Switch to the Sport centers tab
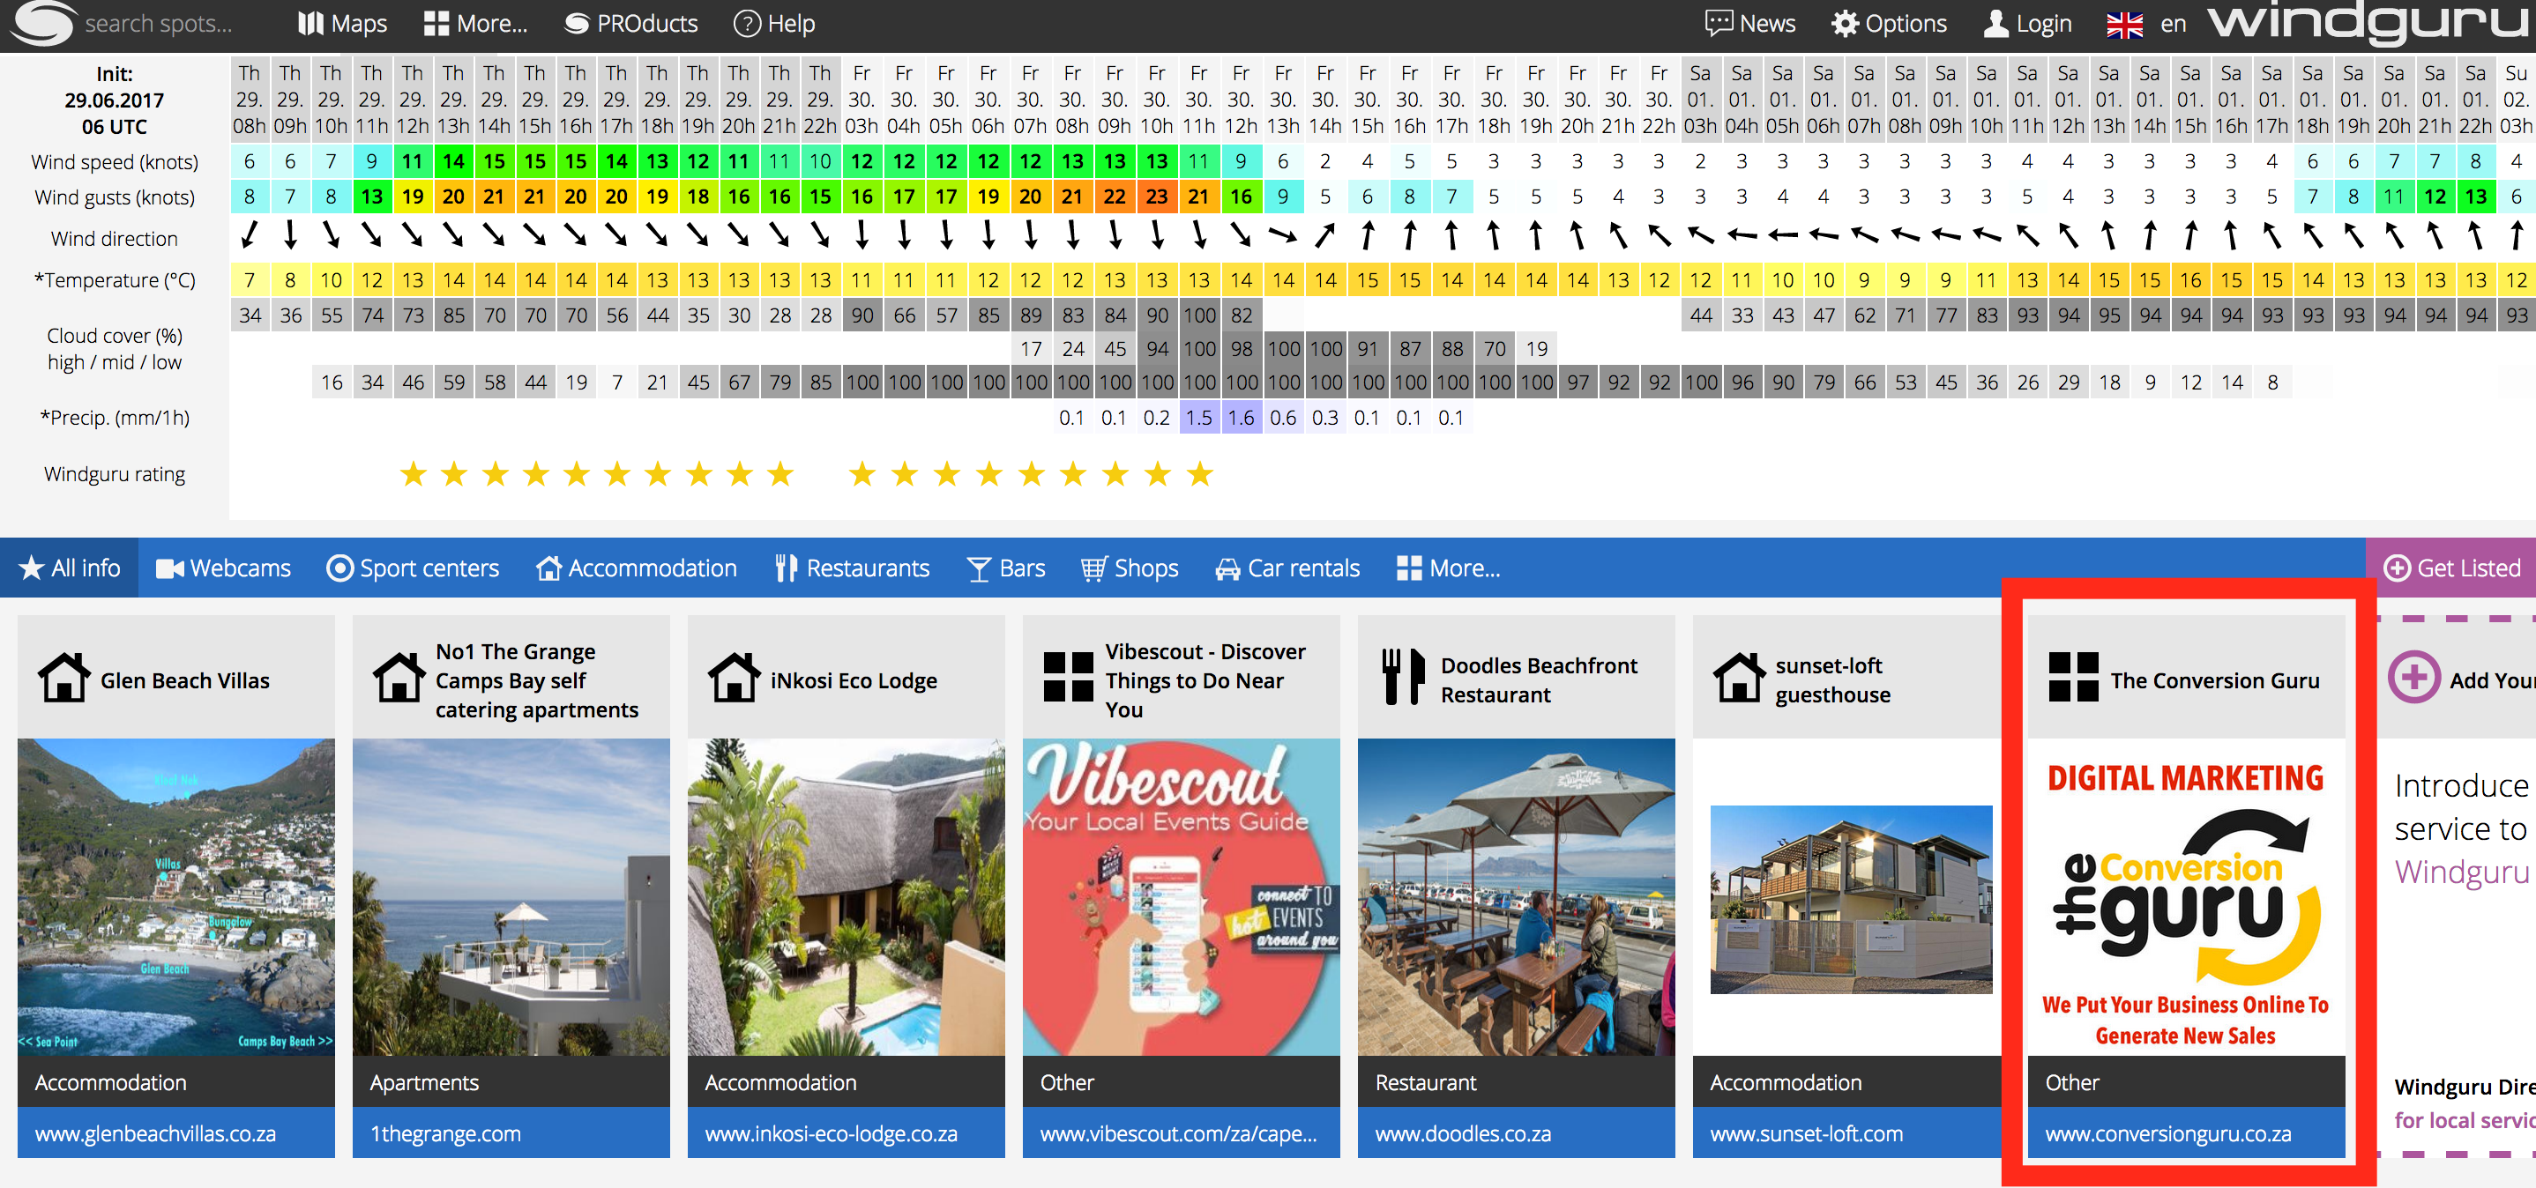 click(414, 568)
